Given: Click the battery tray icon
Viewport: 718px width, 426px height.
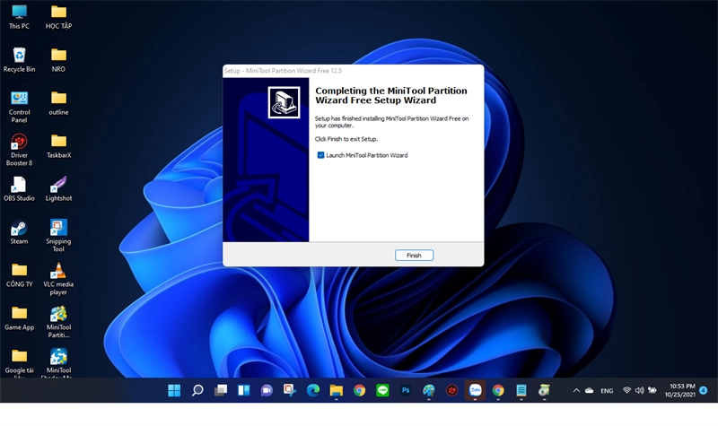Looking at the screenshot, I should coord(652,390).
